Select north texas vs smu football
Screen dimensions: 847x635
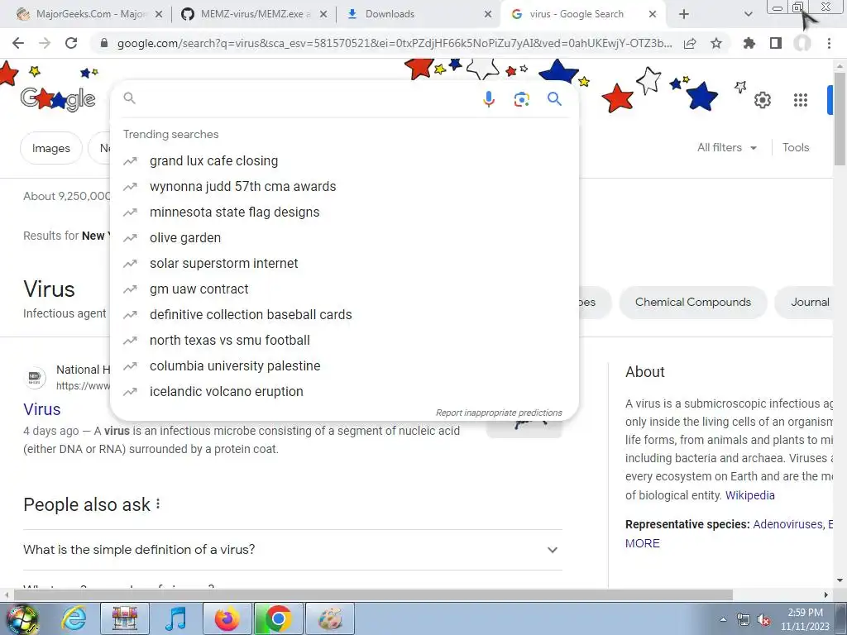click(344, 340)
